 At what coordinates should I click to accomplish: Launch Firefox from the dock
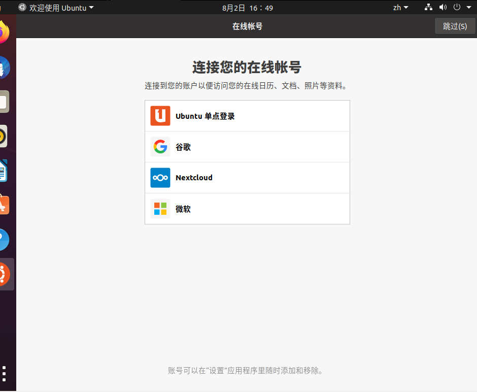tap(4, 32)
